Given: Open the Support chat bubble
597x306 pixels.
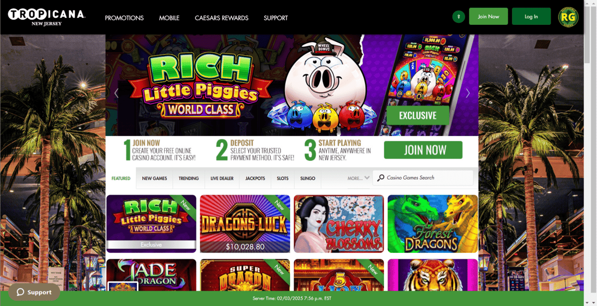Looking at the screenshot, I should (34, 292).
